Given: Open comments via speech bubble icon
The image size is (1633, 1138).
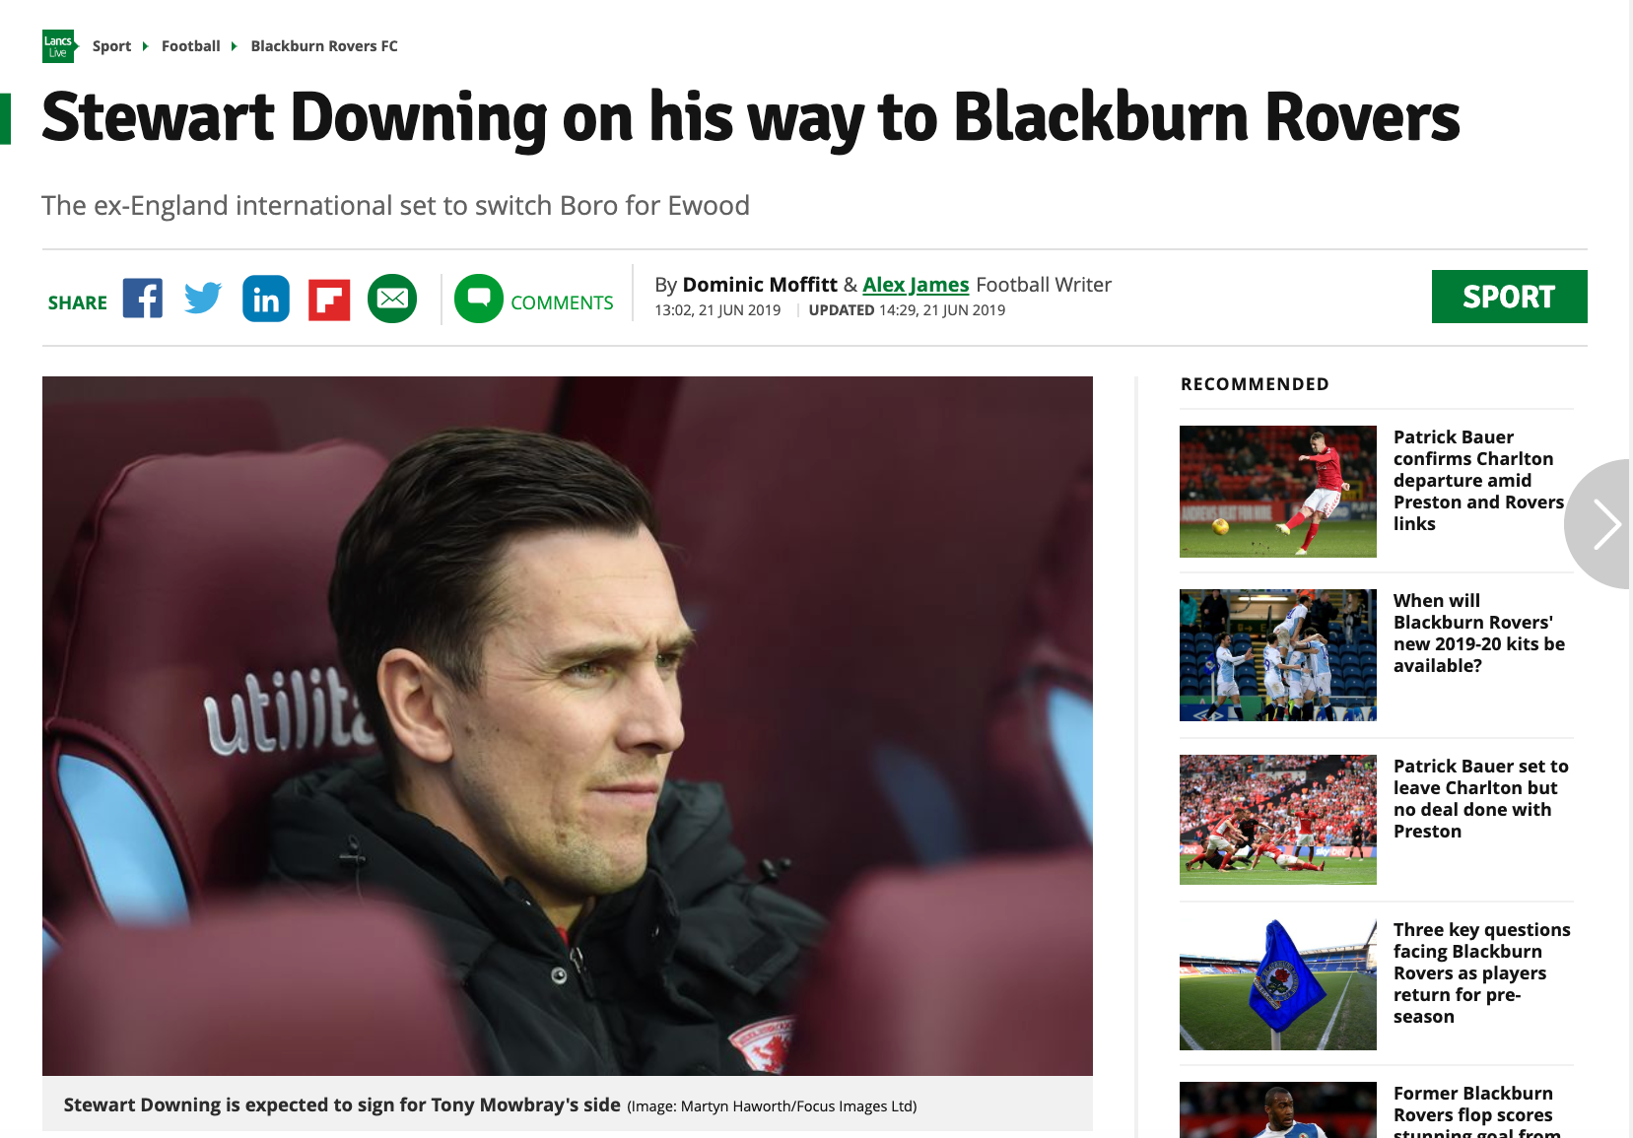Looking at the screenshot, I should coord(479,299).
